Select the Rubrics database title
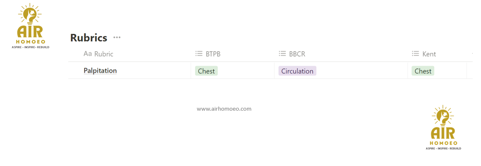This screenshot has height=166, width=481. [89, 38]
